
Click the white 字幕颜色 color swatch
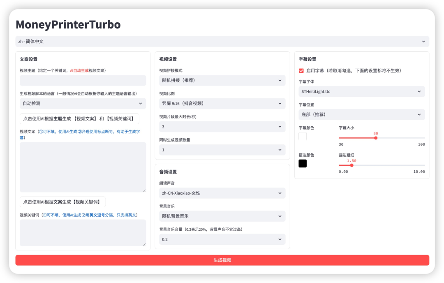coord(303,136)
